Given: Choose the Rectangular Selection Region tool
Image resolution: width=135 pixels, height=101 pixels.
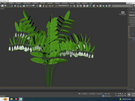Looking at the screenshot, I should (8, 6).
